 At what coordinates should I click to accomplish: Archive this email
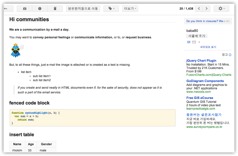click(25, 9)
